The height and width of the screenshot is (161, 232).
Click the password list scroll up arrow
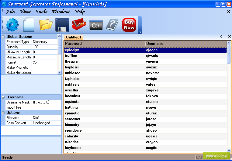pyautogui.click(x=229, y=43)
